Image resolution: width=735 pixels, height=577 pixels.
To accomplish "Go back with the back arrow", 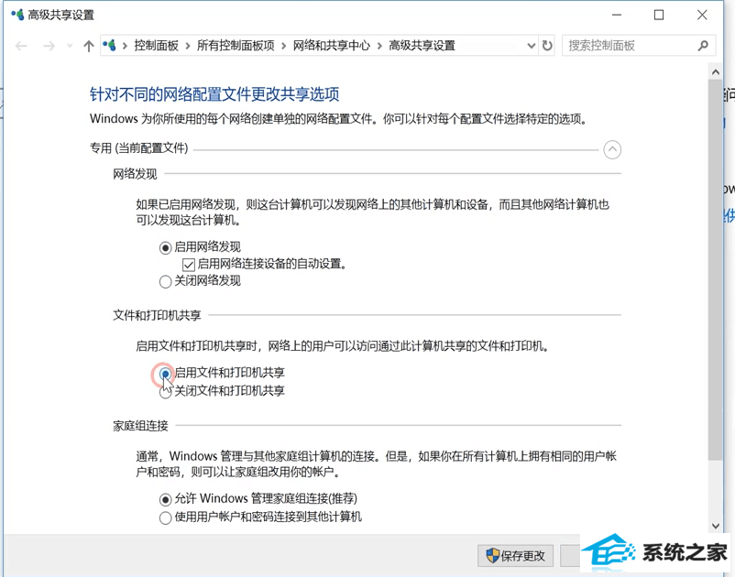I will click(x=22, y=46).
